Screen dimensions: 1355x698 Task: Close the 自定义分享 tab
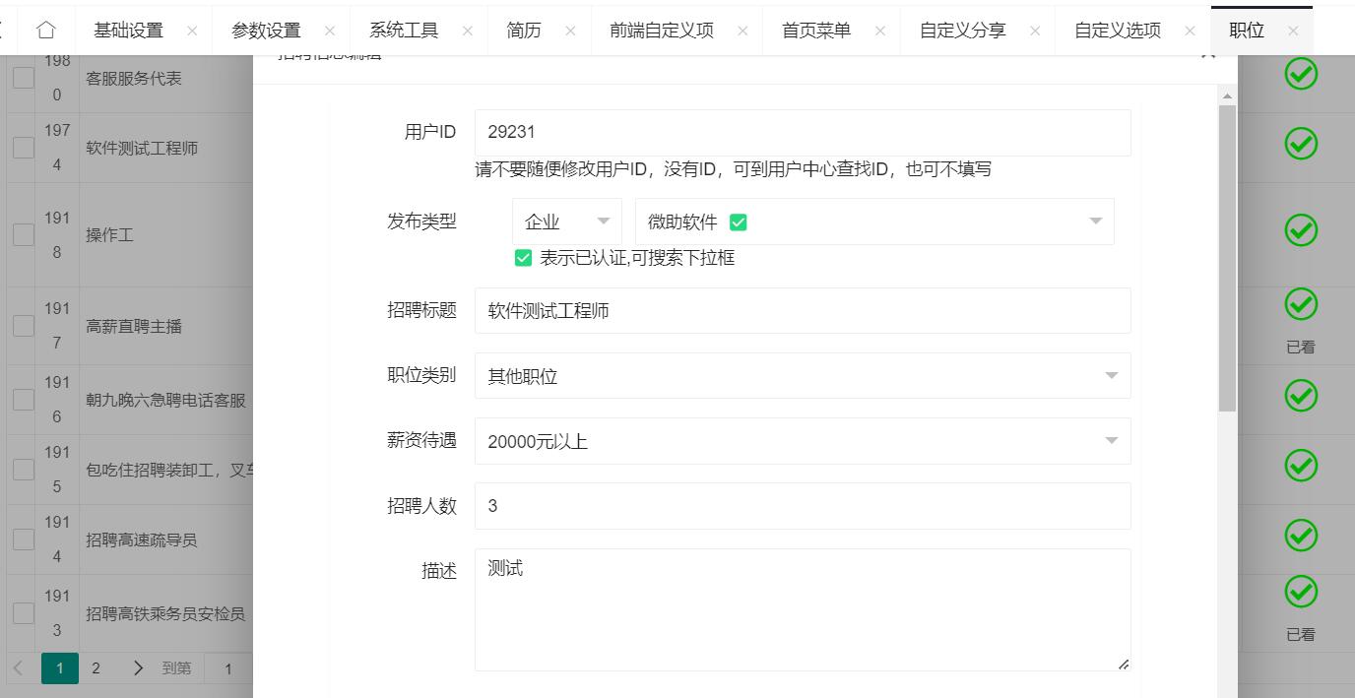1035,32
